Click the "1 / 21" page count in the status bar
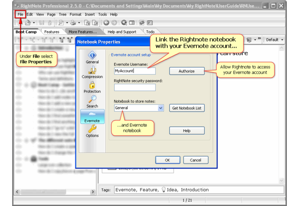 (x=187, y=200)
